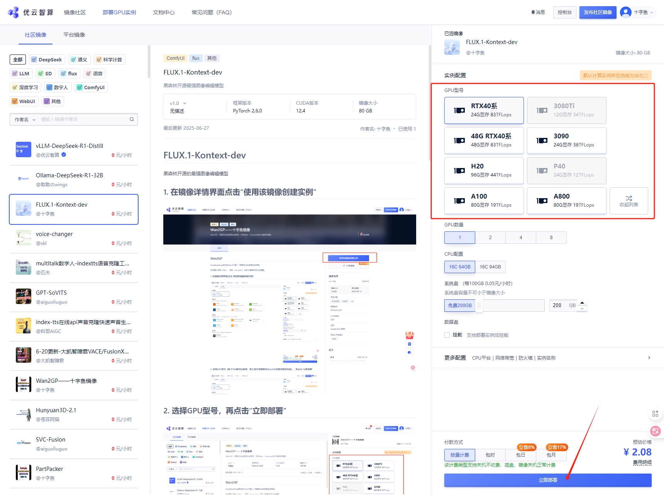
Task: Click vLLM-DeepSeek-R1-Distill image thumbnail
Action: coord(24,149)
